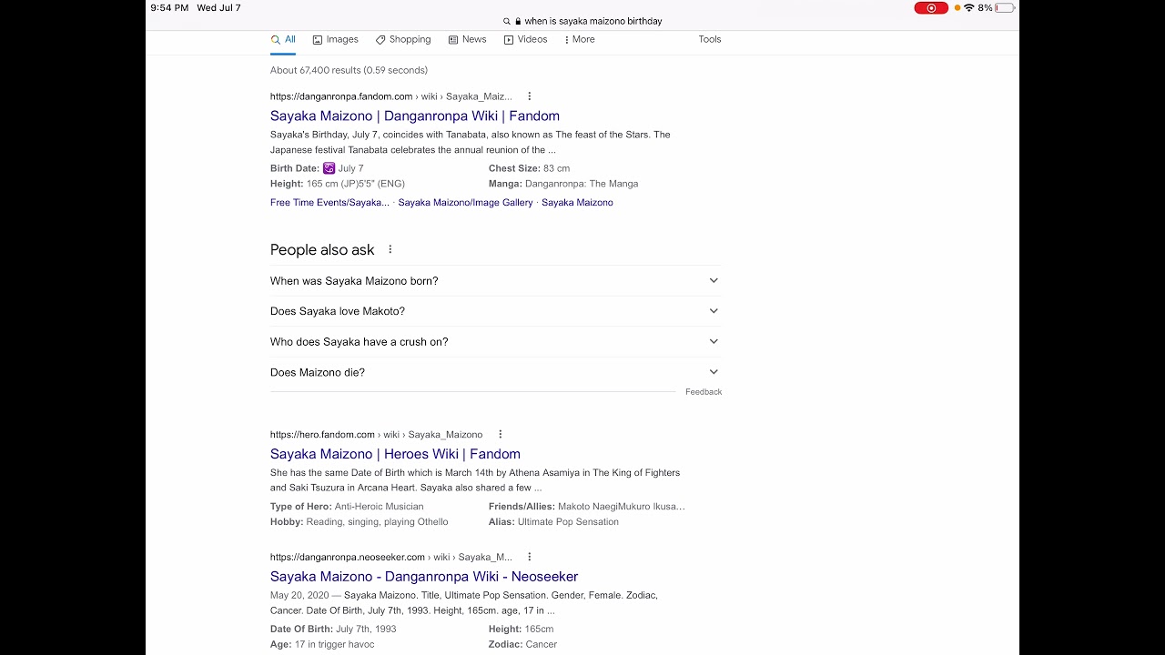Tap the danganronpa.neoseeker.com URL breadcrumb
Screen dimensions: 1165x655
point(391,557)
